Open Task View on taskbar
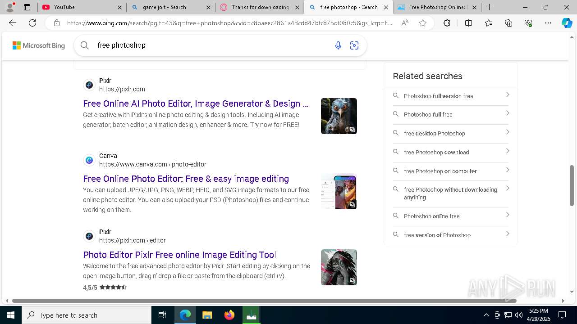Screen dimensions: 577x324 (x=162, y=315)
